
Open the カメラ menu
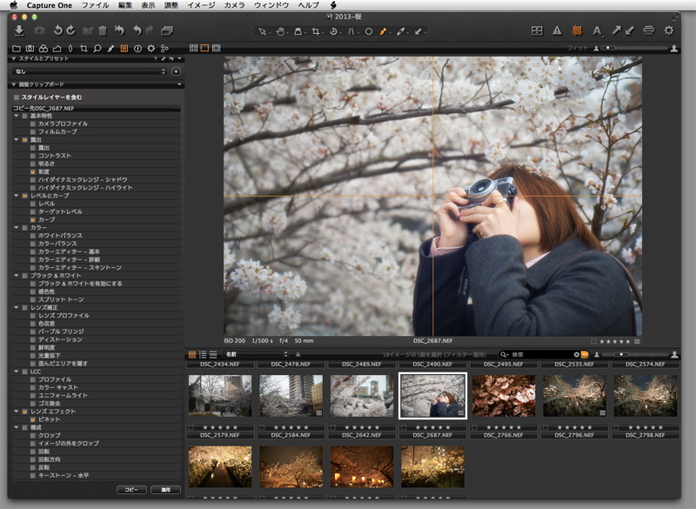click(x=234, y=5)
